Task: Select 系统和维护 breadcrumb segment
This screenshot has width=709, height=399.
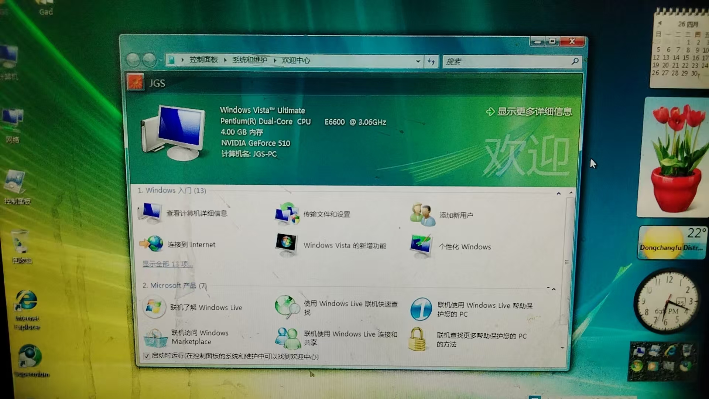Action: coord(250,60)
